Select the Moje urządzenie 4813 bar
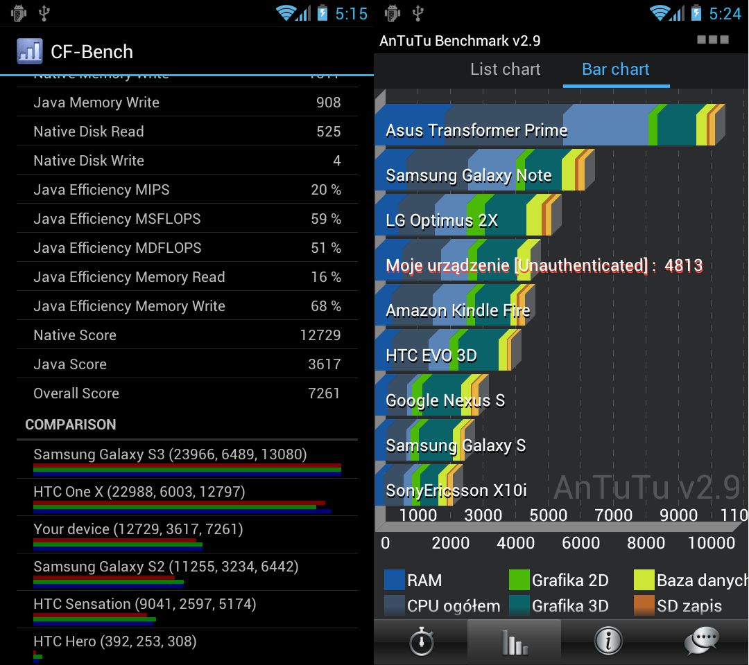749x665 pixels. click(458, 260)
